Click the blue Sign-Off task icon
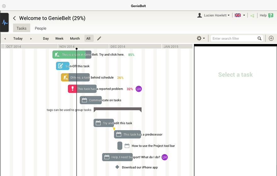 (x=60, y=66)
